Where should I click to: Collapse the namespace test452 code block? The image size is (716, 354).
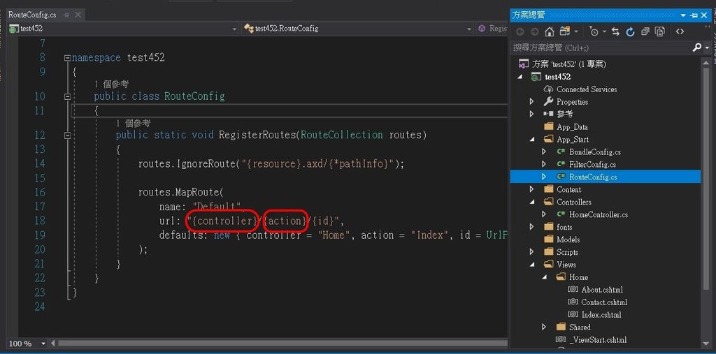coord(68,58)
